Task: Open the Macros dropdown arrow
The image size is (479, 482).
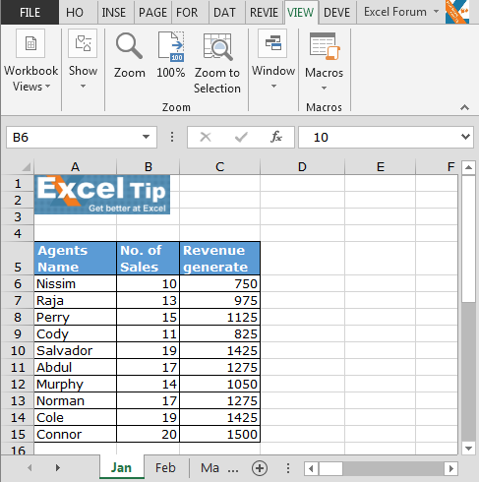Action: pos(324,89)
